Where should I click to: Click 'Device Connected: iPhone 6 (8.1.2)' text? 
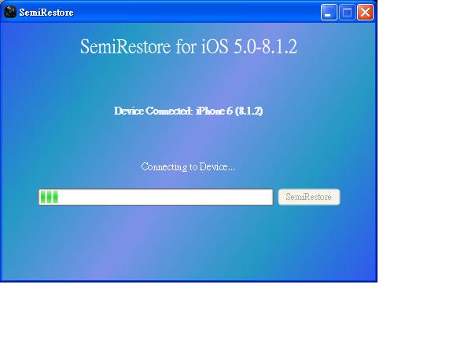click(x=189, y=111)
